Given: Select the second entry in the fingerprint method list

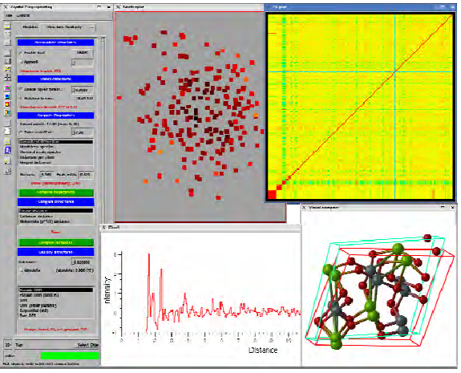Looking at the screenshot, I should 55,146.
